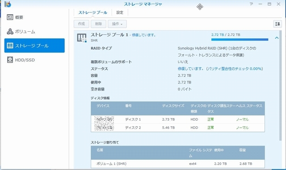Open the HDD/SSD section
Screen dimensions: 286x170
click(34, 60)
